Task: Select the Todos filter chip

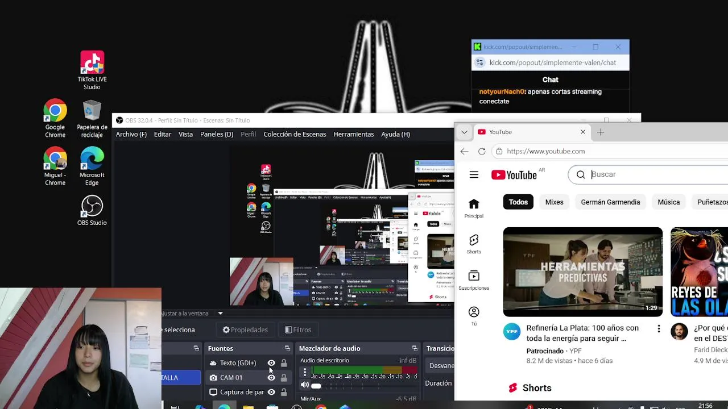Action: click(x=518, y=202)
